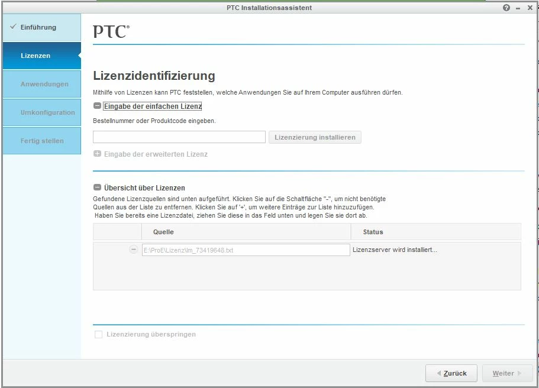Screen dimensions: 539x388
Task: Click the label Bestellnummer oder Produktcode eingeben
Action: tap(154, 121)
